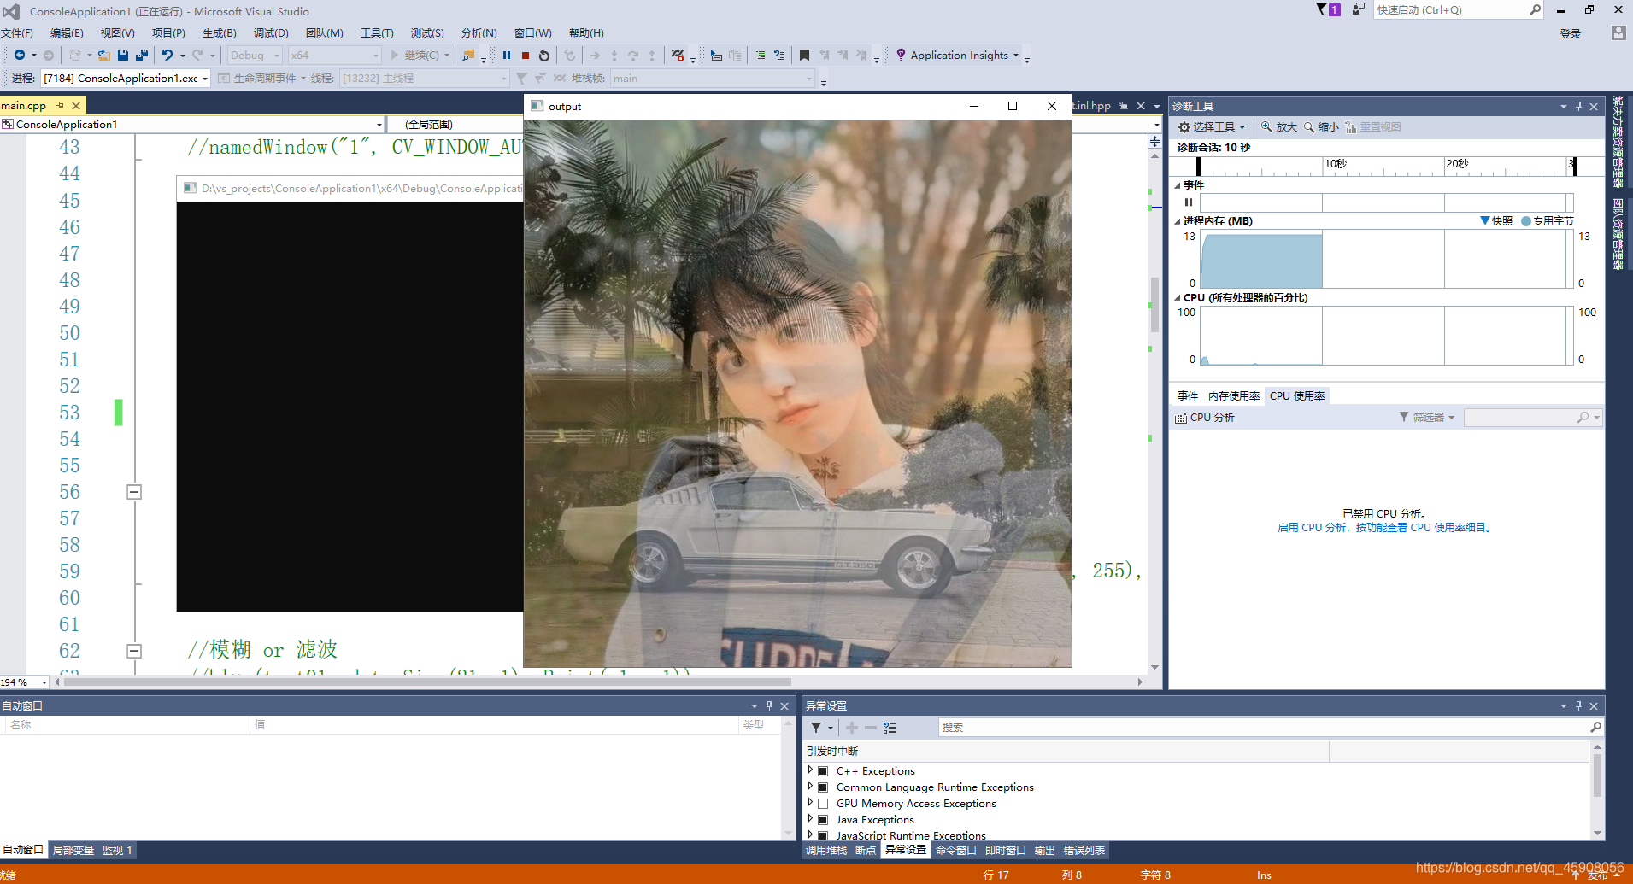
Task: Pause debugging with the Break All button
Action: (x=507, y=56)
